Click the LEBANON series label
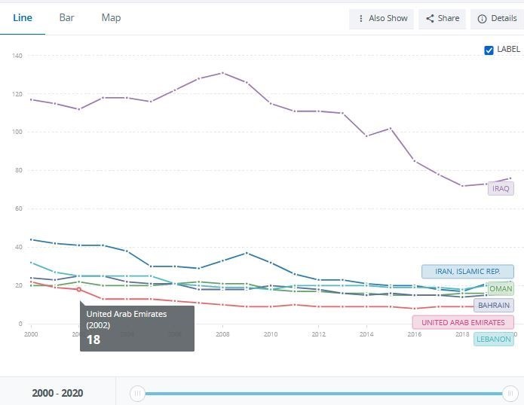 (x=494, y=340)
